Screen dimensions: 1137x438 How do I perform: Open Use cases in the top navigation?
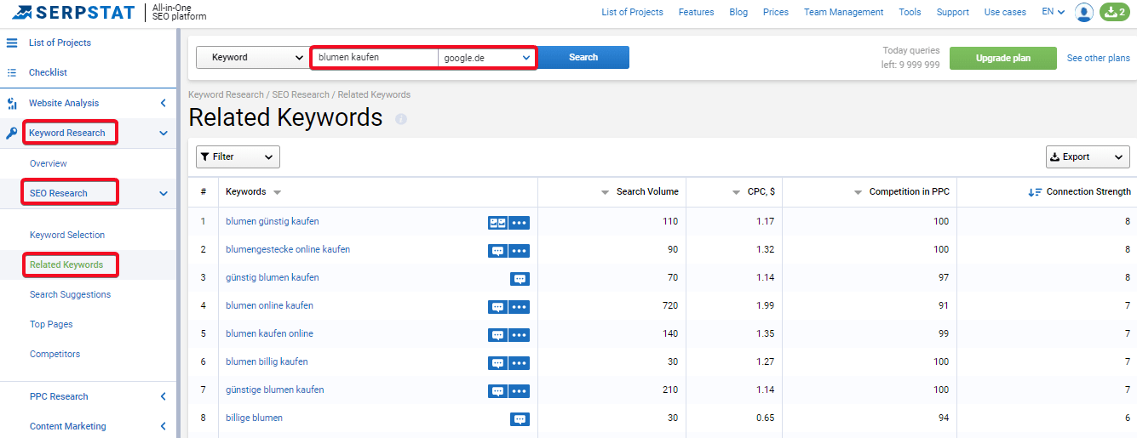[1005, 12]
